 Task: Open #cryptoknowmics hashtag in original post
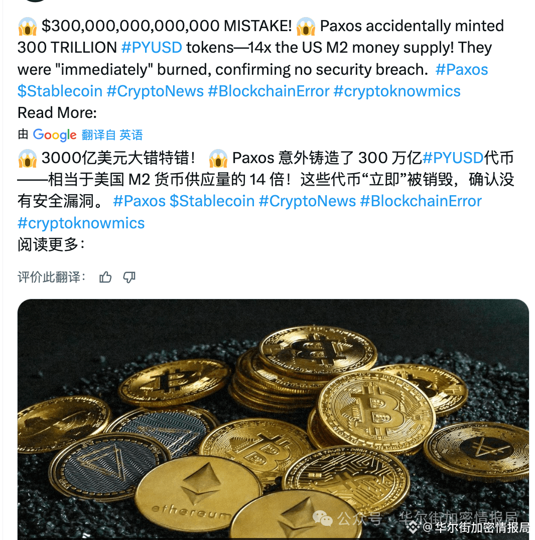pos(397,91)
